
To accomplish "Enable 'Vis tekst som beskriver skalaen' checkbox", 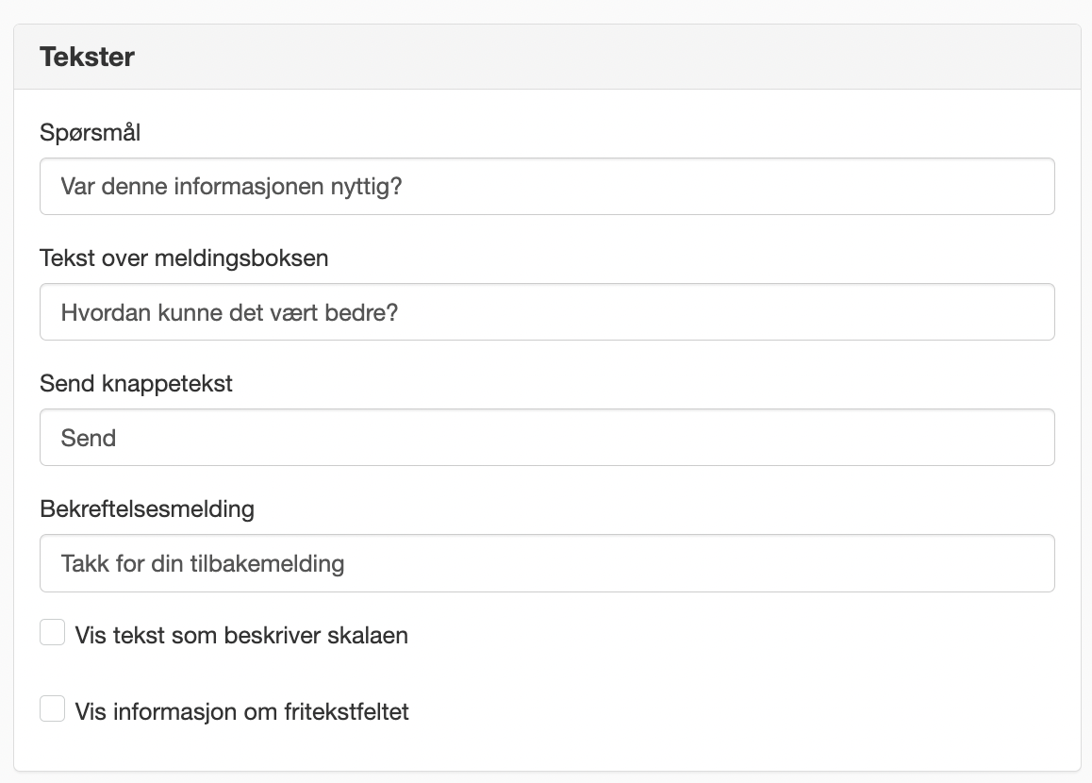I will [52, 632].
